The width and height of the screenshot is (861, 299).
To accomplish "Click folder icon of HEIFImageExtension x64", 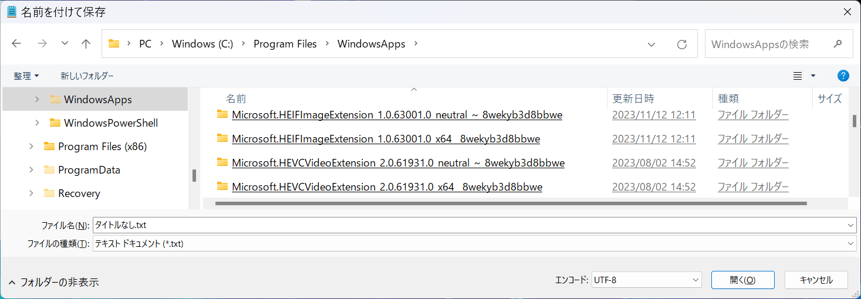I will coord(222,138).
